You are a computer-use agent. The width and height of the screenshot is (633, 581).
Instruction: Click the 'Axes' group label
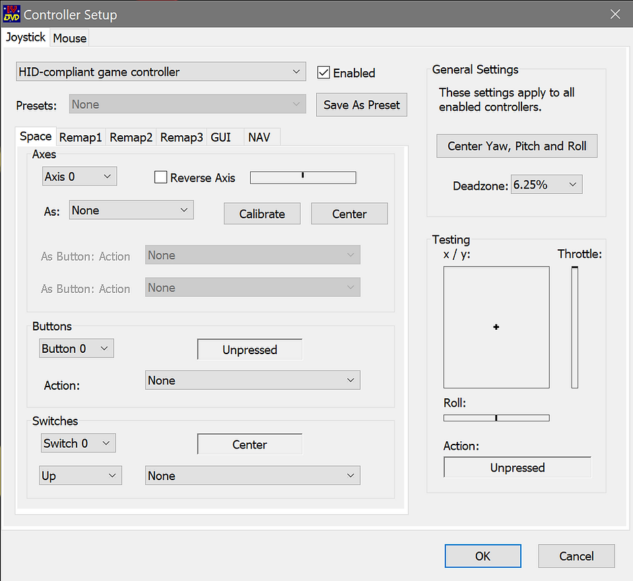coord(44,154)
